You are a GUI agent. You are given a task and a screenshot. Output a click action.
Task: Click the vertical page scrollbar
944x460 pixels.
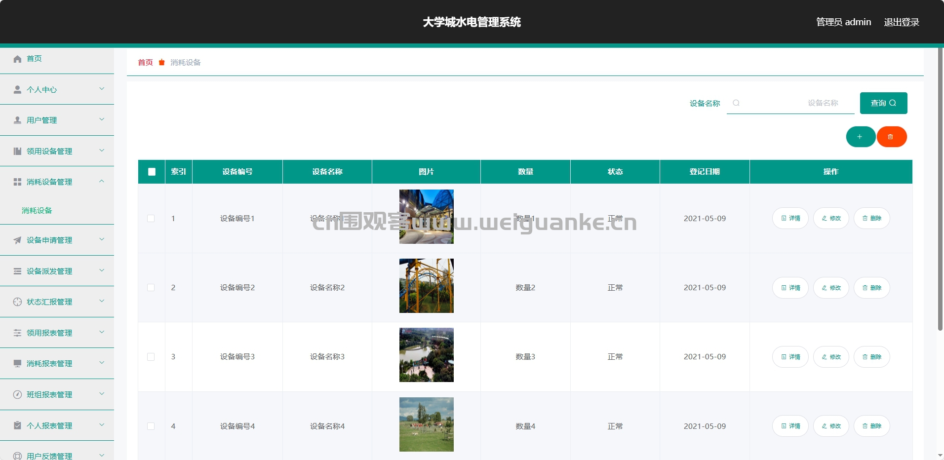940,189
